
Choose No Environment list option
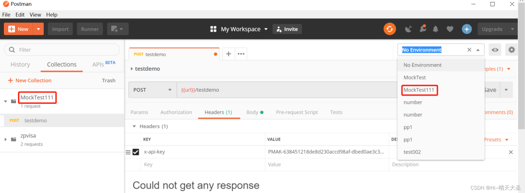(x=440, y=65)
